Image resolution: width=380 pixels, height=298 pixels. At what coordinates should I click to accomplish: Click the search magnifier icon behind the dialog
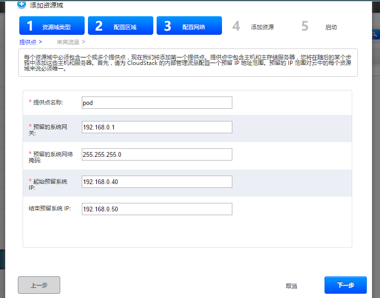tap(376, 34)
